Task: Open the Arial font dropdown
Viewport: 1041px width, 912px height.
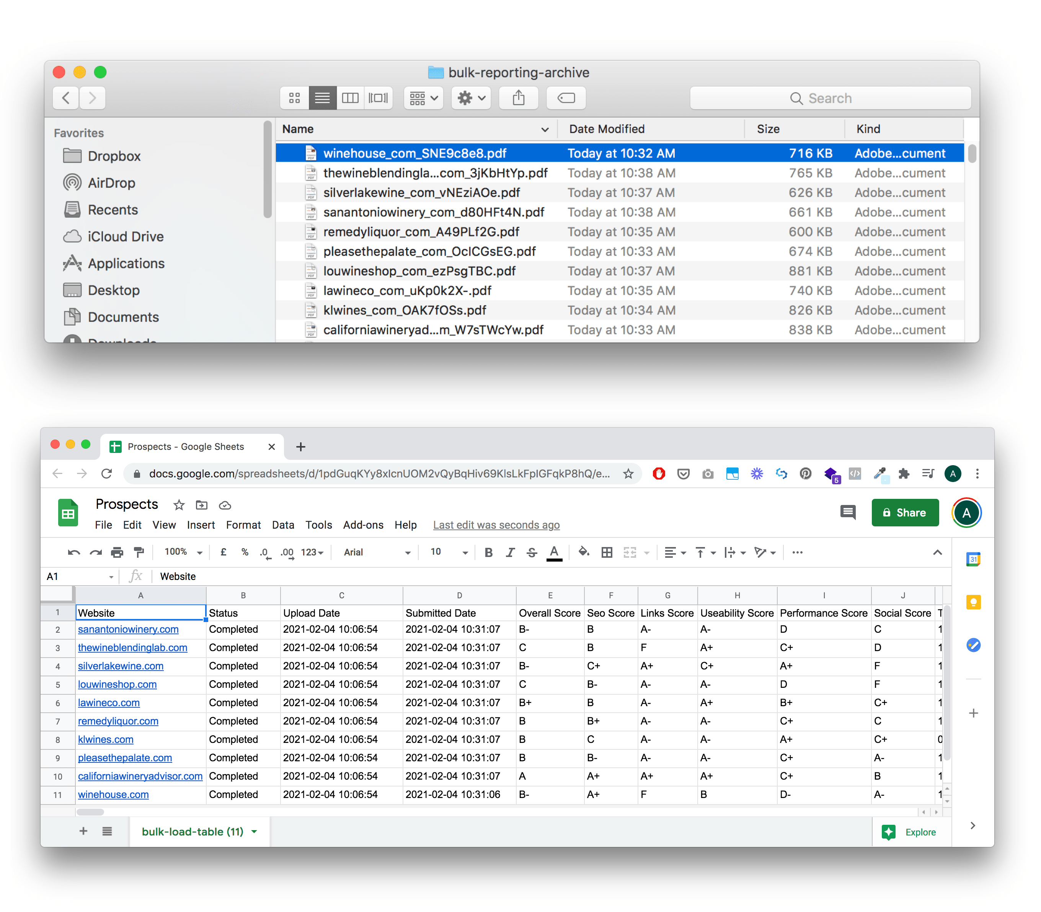Action: tap(377, 552)
